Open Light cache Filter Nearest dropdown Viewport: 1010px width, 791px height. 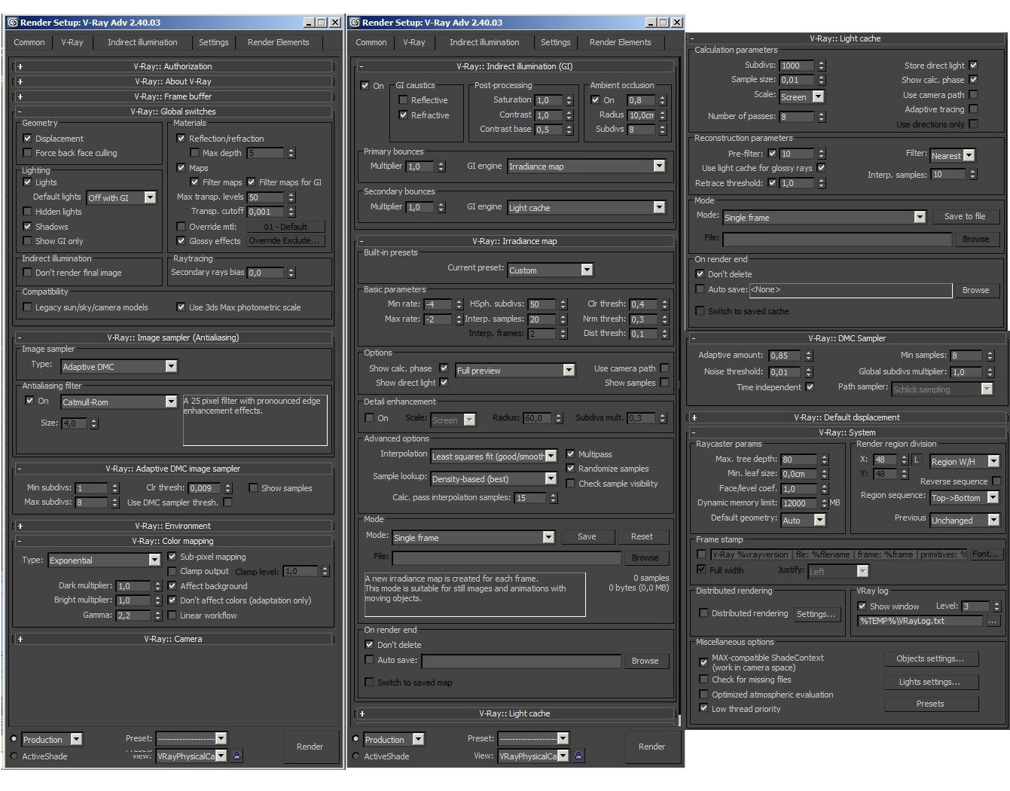click(953, 155)
